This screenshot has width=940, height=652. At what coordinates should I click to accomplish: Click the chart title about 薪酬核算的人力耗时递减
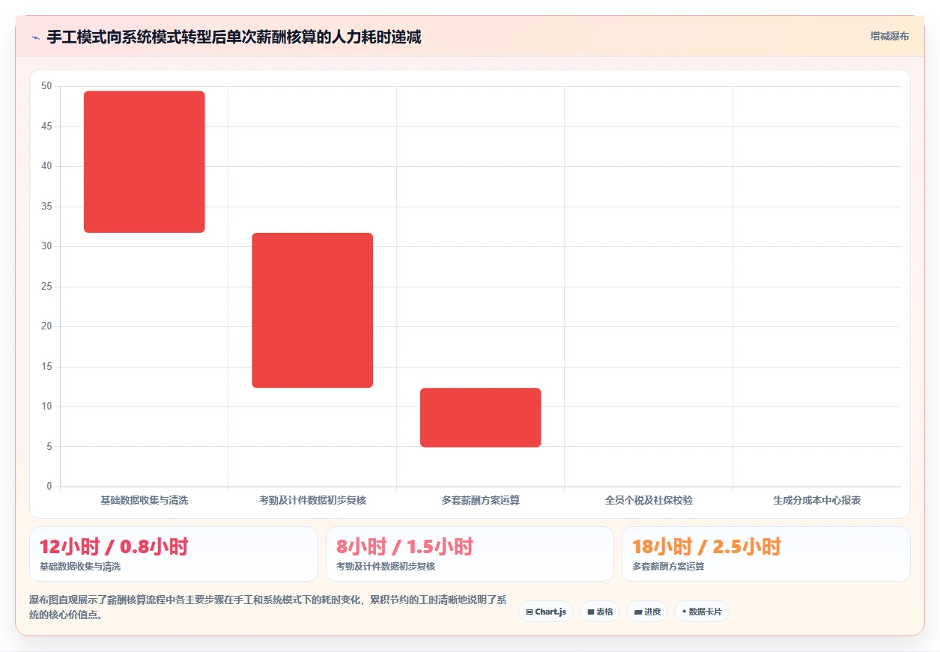tap(234, 37)
